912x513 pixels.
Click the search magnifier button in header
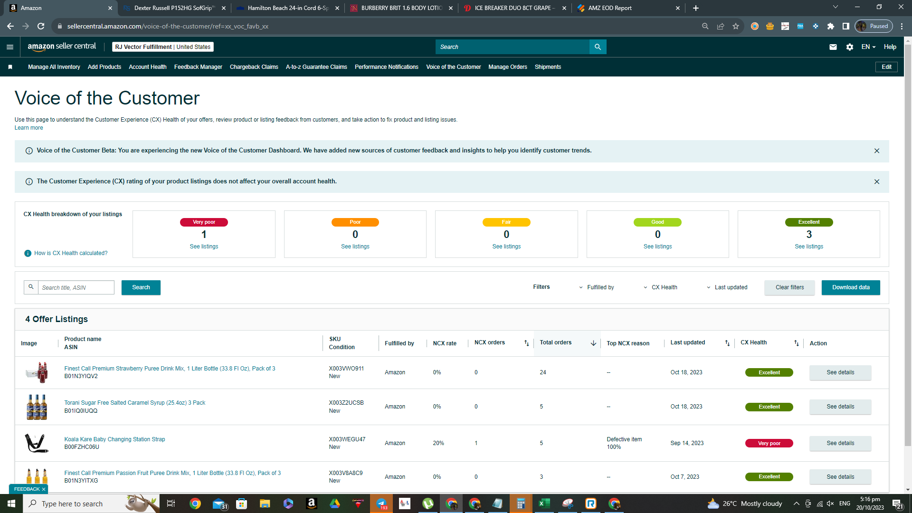(x=598, y=47)
